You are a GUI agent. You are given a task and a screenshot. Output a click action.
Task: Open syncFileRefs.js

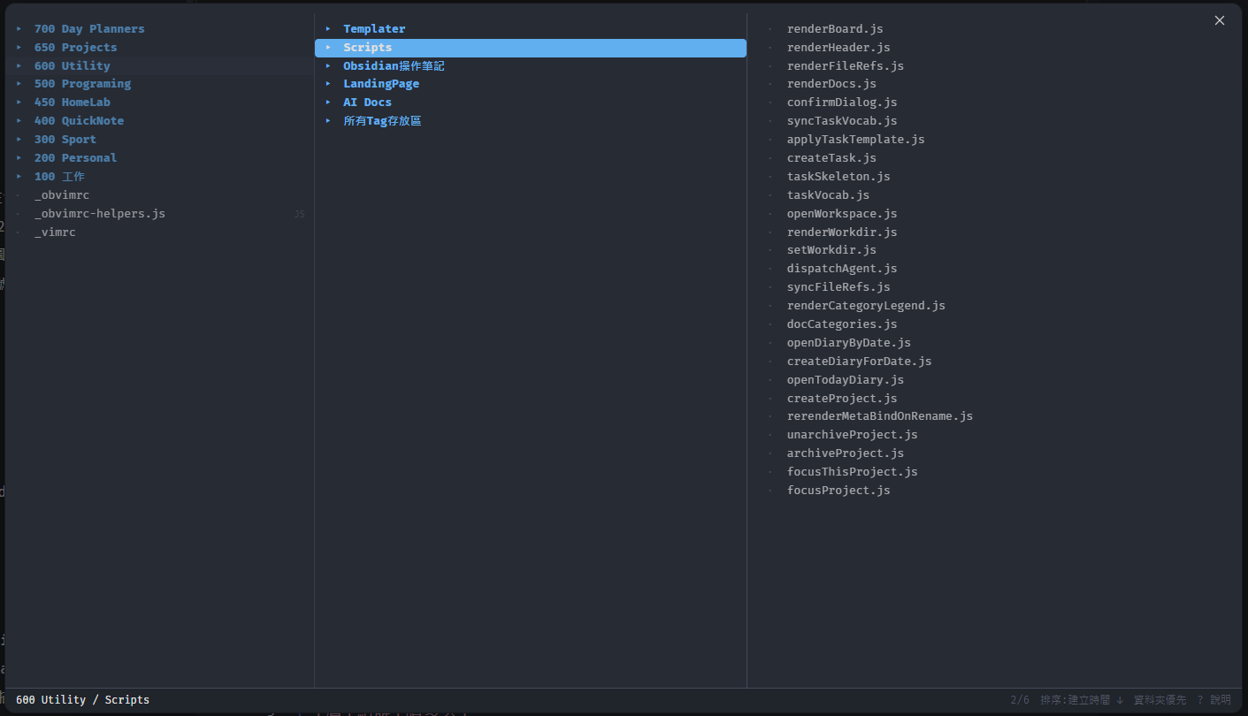click(838, 287)
